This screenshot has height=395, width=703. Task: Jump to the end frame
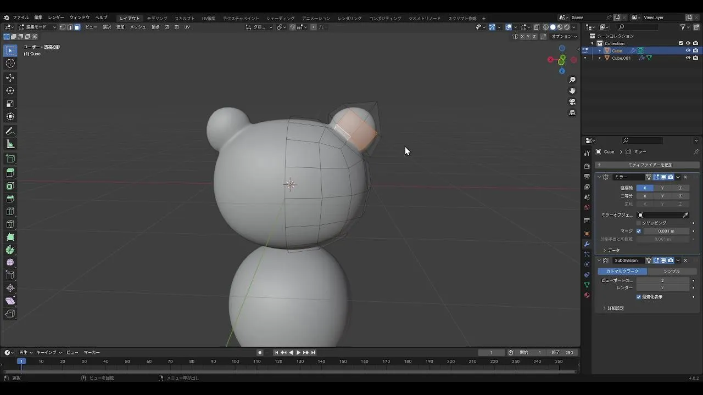click(313, 353)
